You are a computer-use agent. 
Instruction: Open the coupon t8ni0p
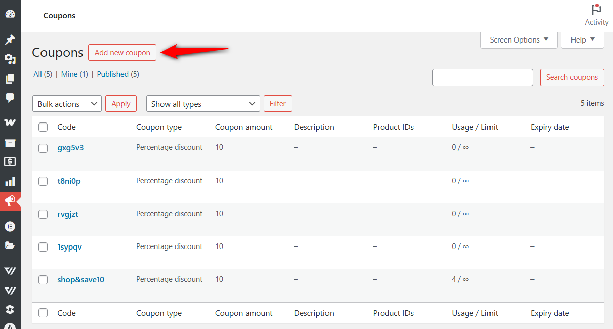coord(69,181)
